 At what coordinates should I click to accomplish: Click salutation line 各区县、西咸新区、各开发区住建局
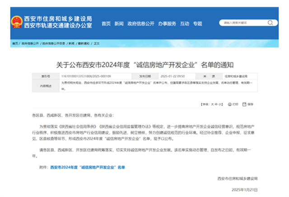tap(73, 115)
